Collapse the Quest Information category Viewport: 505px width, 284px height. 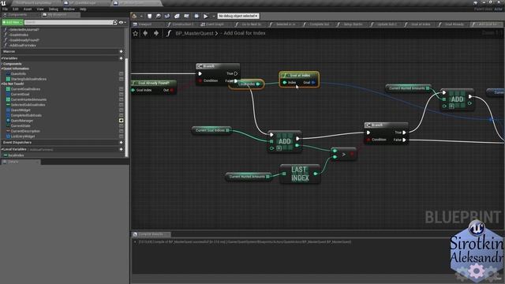coord(2,69)
